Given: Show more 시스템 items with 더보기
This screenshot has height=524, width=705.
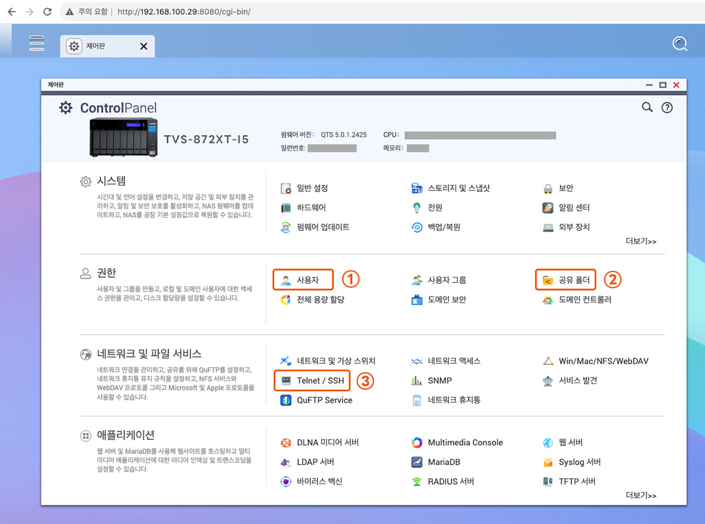Looking at the screenshot, I should pos(641,241).
